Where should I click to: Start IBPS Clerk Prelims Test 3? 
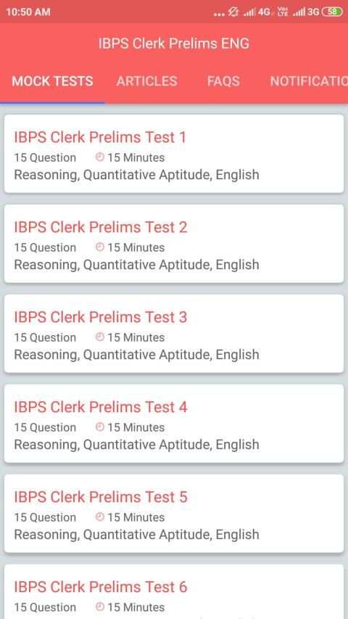[174, 334]
